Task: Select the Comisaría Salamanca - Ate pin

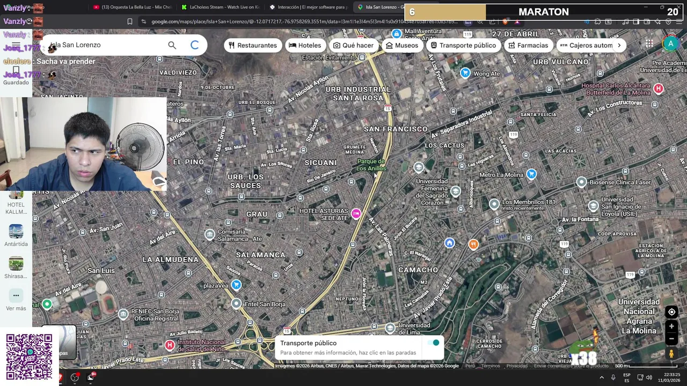Action: tap(210, 234)
